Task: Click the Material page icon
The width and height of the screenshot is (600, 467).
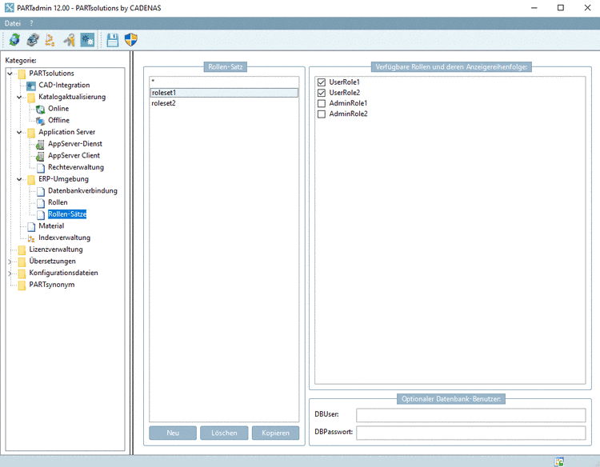Action: [x=31, y=226]
